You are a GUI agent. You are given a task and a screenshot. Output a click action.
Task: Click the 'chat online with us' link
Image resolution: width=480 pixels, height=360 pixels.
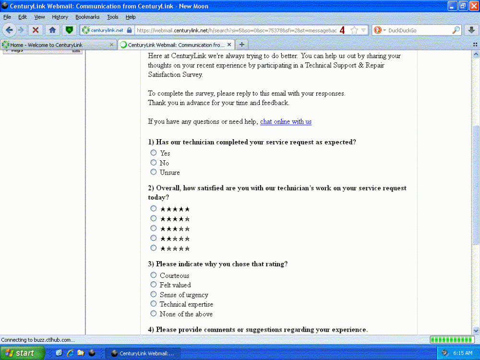tap(286, 121)
